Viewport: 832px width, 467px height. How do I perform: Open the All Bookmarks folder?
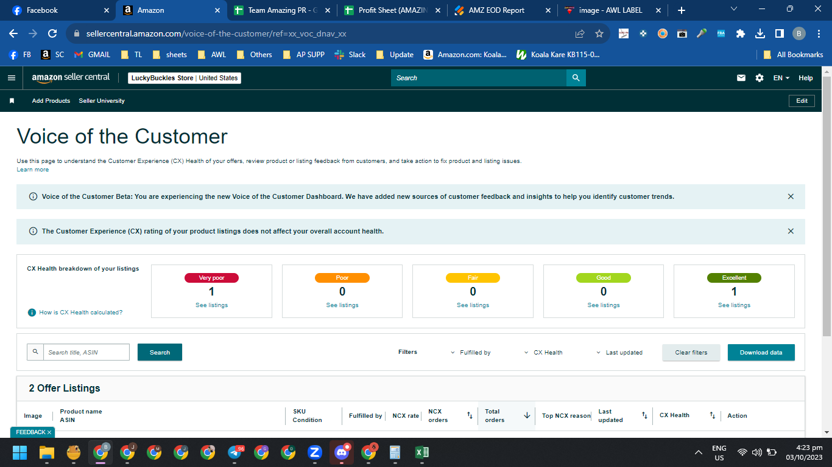point(793,55)
